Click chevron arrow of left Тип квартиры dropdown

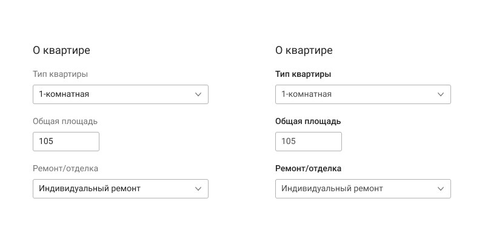198,94
